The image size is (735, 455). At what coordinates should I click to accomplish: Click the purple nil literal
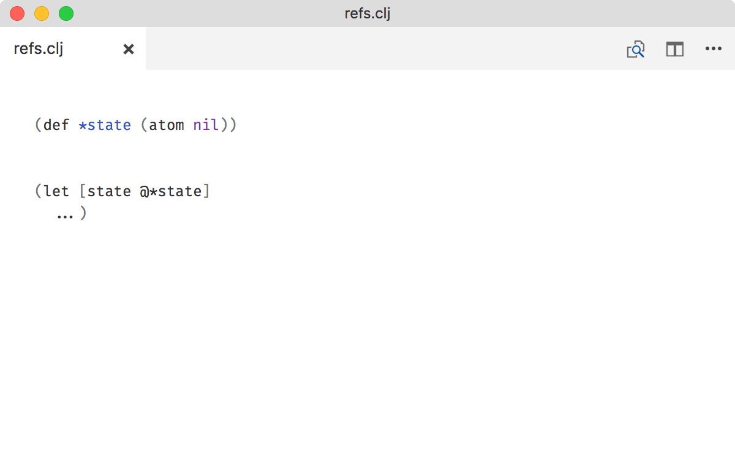[206, 125]
